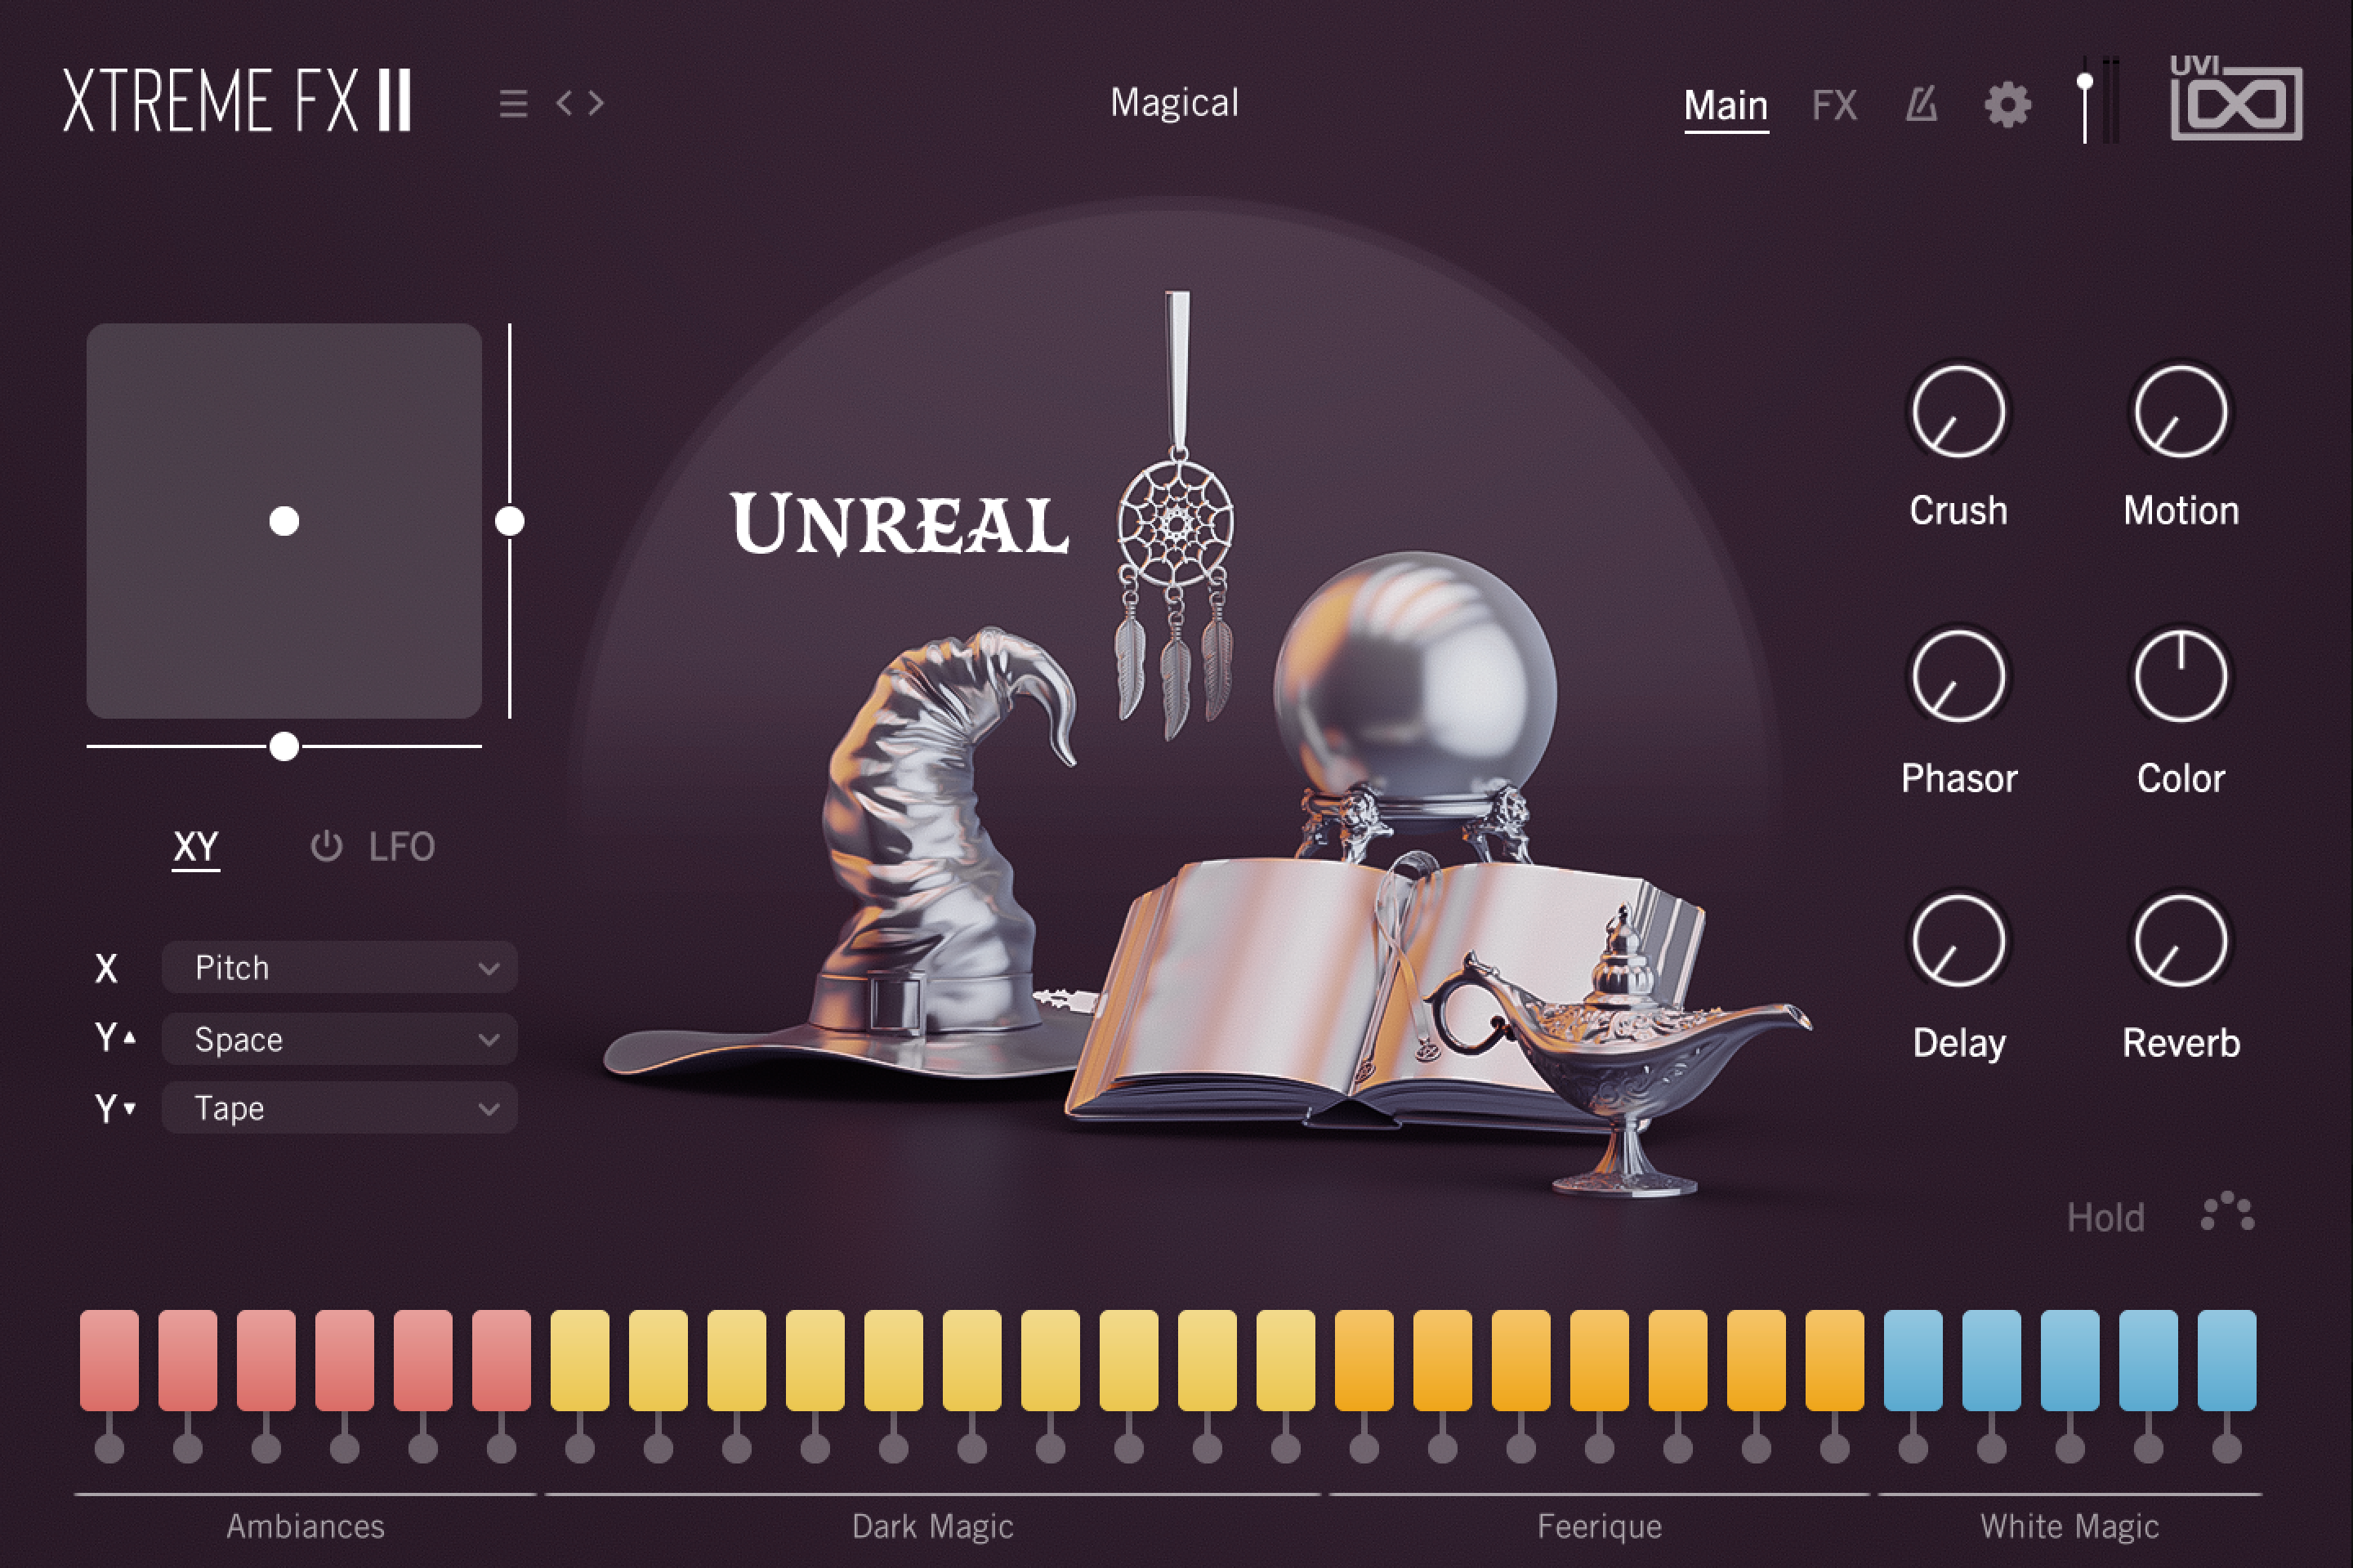Click the Motion knob
This screenshot has height=1568, width=2353.
2181,411
